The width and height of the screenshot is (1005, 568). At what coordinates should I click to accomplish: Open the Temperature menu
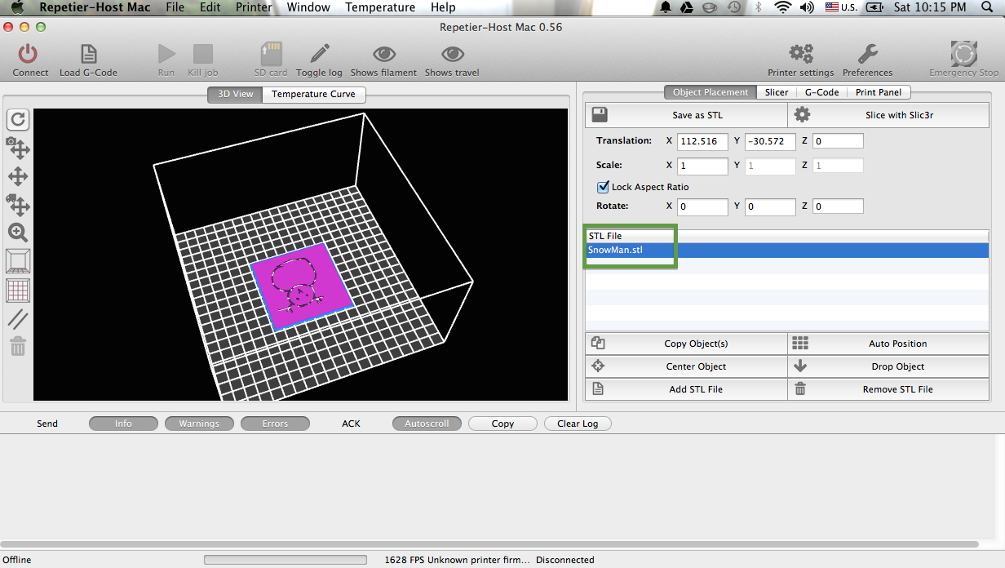[x=380, y=7]
